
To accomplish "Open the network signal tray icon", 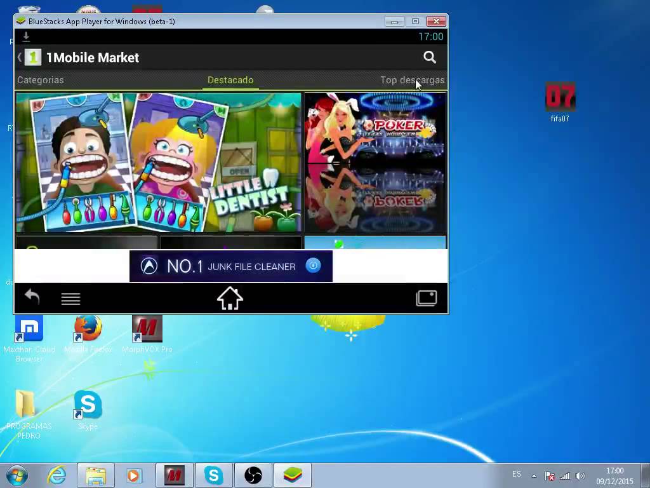I will [564, 476].
